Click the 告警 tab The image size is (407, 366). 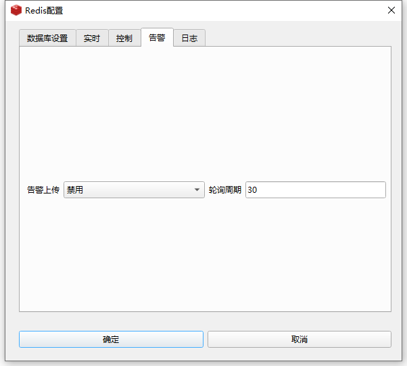(x=157, y=37)
